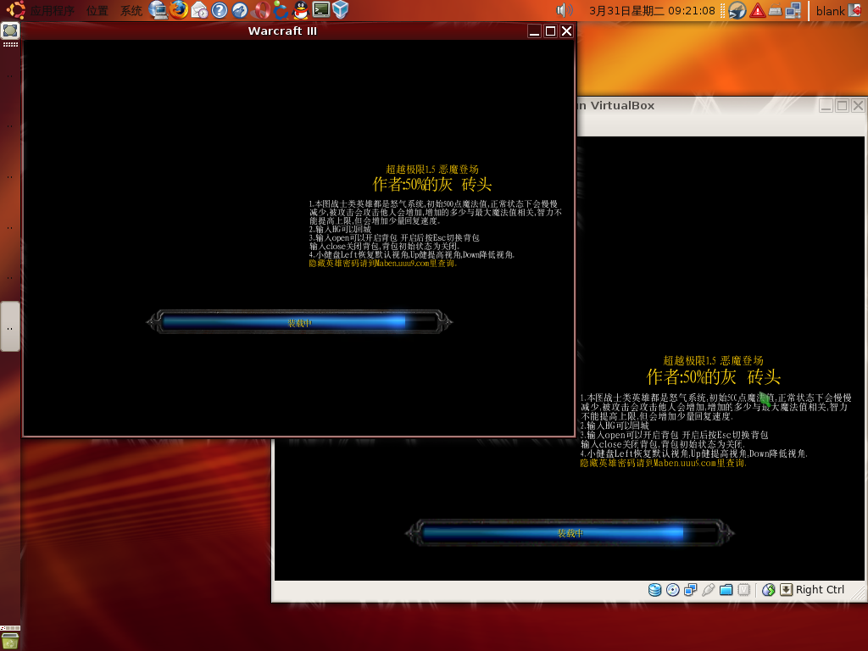Click the Warcraft III loading progress bar
This screenshot has height=651, width=868.
tap(299, 321)
